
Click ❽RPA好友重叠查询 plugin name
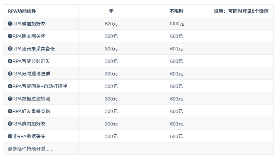pos(29,111)
